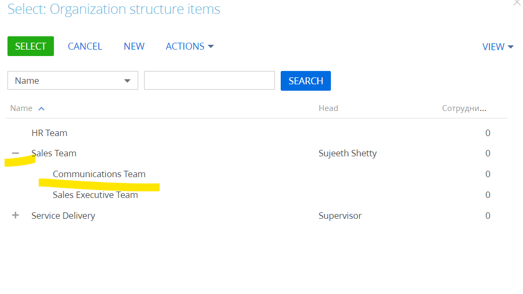Click the CANCEL button
523x294 pixels.
[x=85, y=46]
